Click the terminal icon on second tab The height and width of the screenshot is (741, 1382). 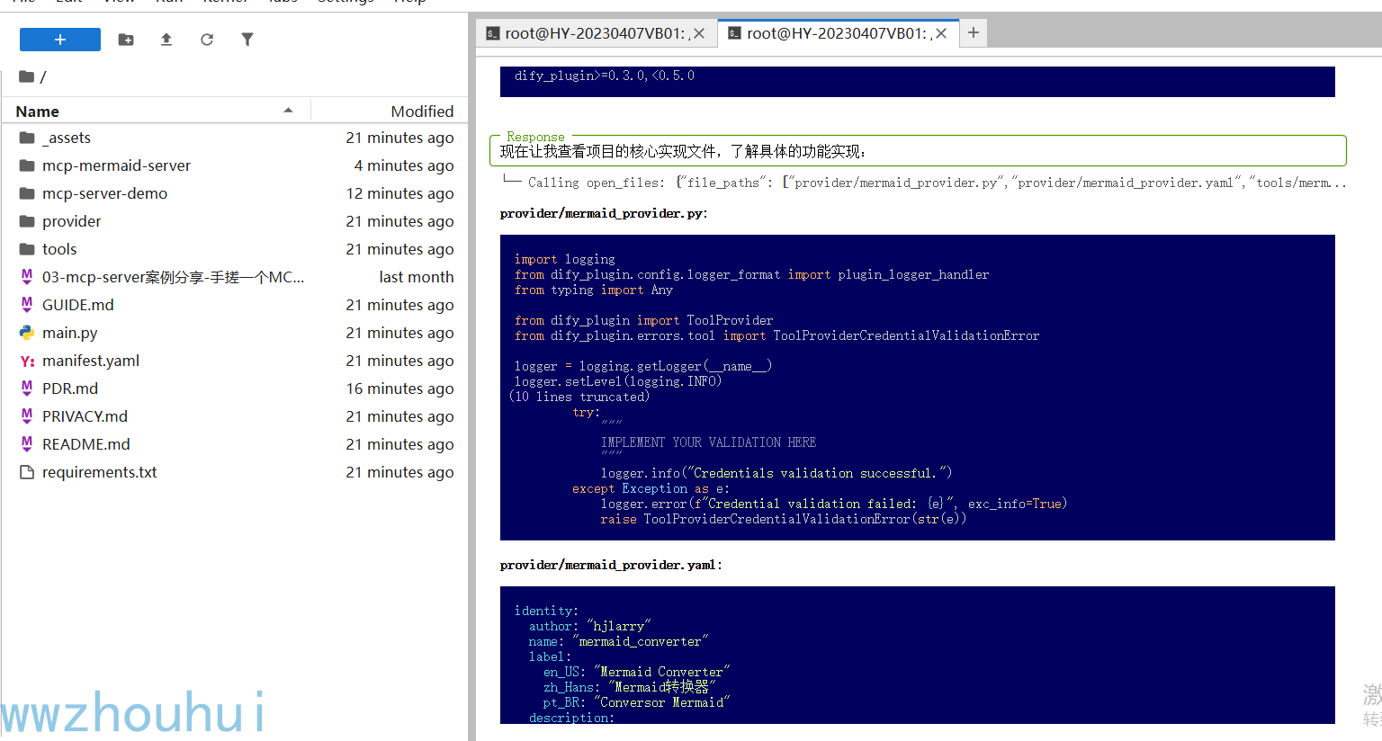735,33
